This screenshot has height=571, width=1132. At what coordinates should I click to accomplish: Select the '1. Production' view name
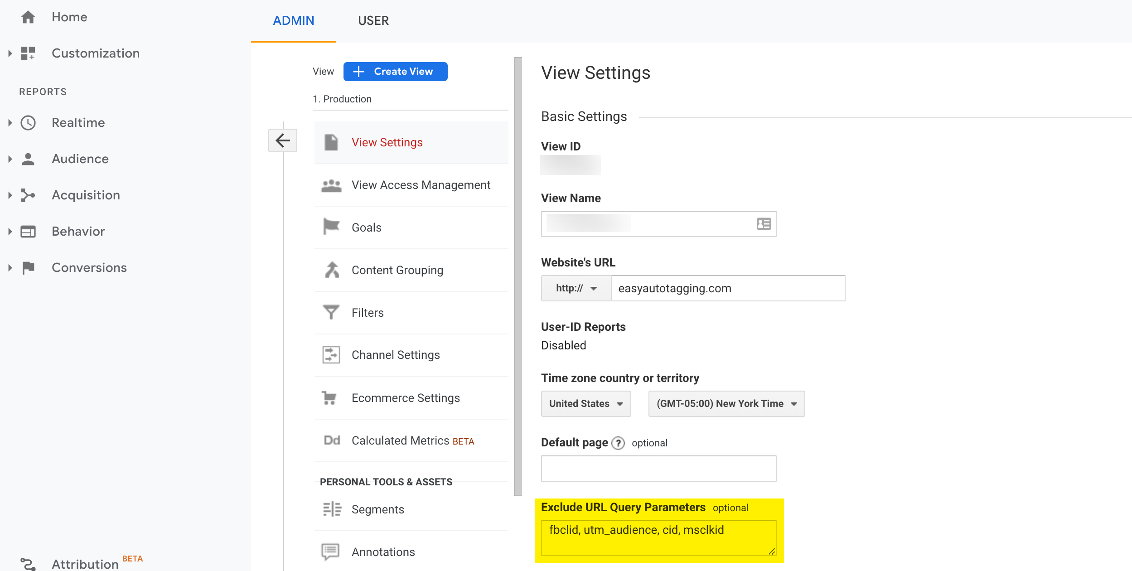[342, 99]
